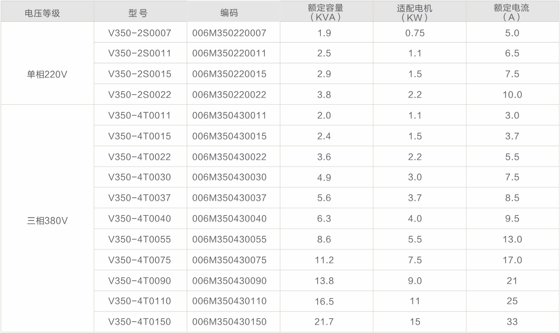Click model cell V350-2S0007

coord(140,33)
